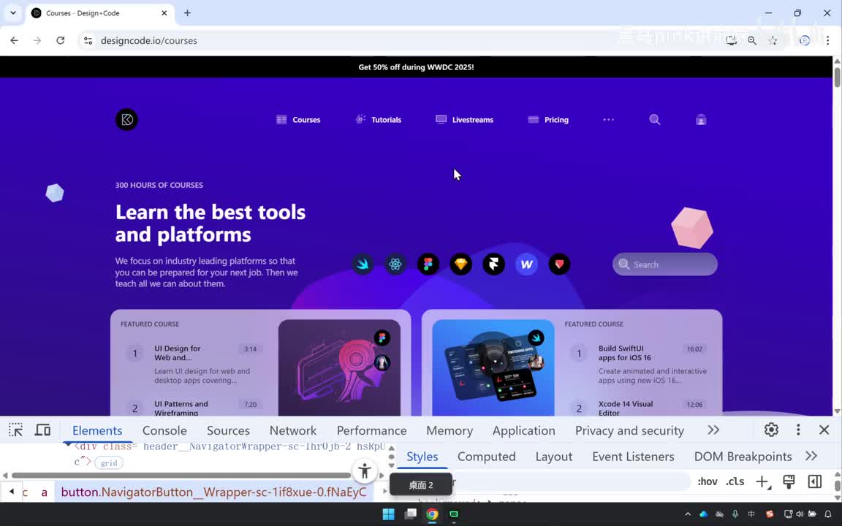Click breadcrumb left scroll arrow

[x=11, y=492]
